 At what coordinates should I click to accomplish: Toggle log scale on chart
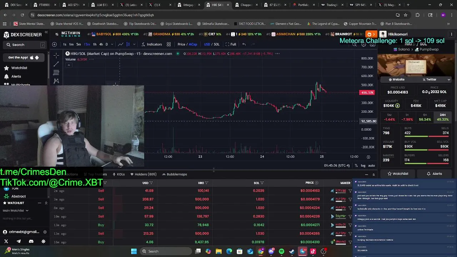pos(363,166)
